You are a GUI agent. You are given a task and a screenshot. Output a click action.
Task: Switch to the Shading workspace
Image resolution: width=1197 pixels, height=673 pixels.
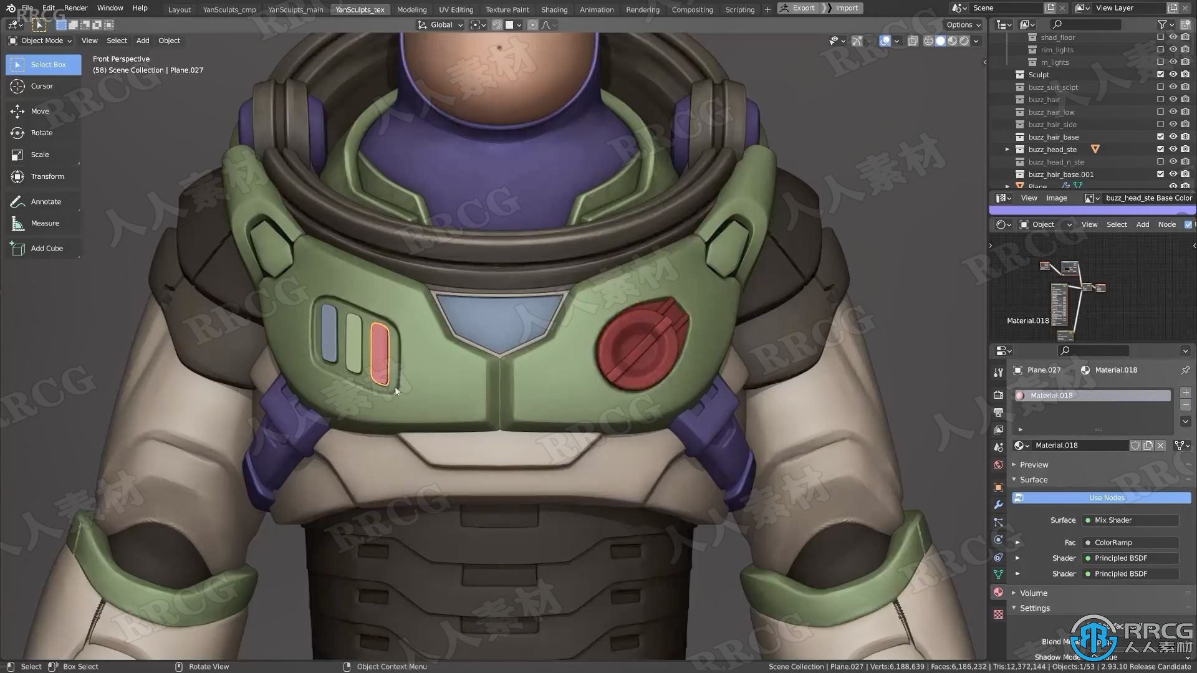[554, 9]
